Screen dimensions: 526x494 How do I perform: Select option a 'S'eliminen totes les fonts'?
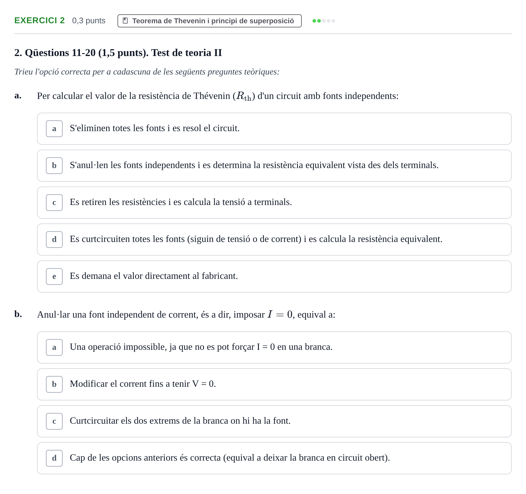tap(274, 129)
